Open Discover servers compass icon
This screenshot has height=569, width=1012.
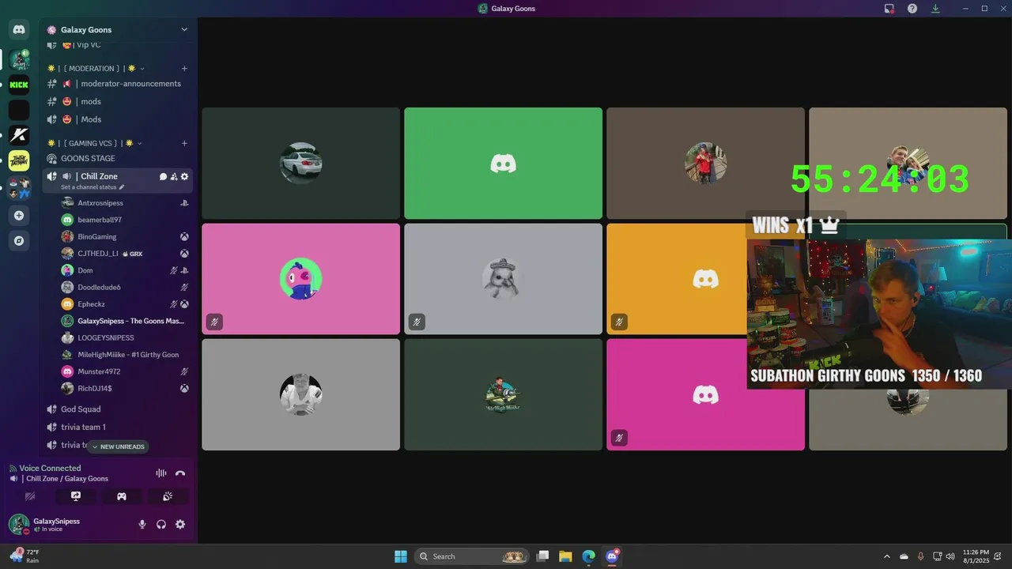[19, 240]
